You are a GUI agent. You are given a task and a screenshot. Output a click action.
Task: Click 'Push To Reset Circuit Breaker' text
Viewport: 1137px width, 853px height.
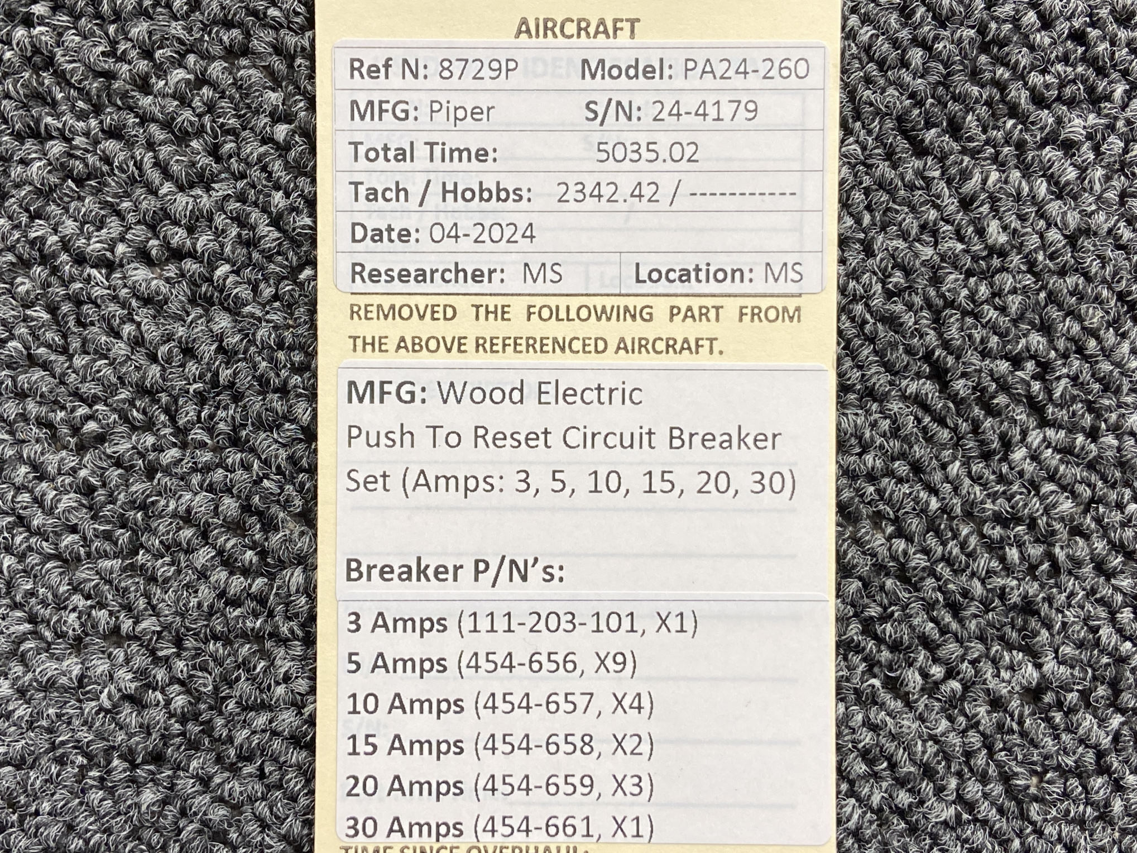point(563,437)
